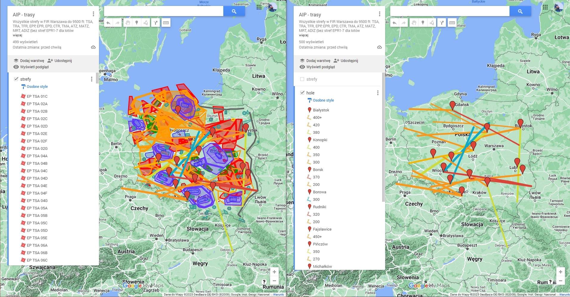Image resolution: width=570 pixels, height=297 pixels.
Task: Select the hand pan tool in left map
Action: click(128, 23)
